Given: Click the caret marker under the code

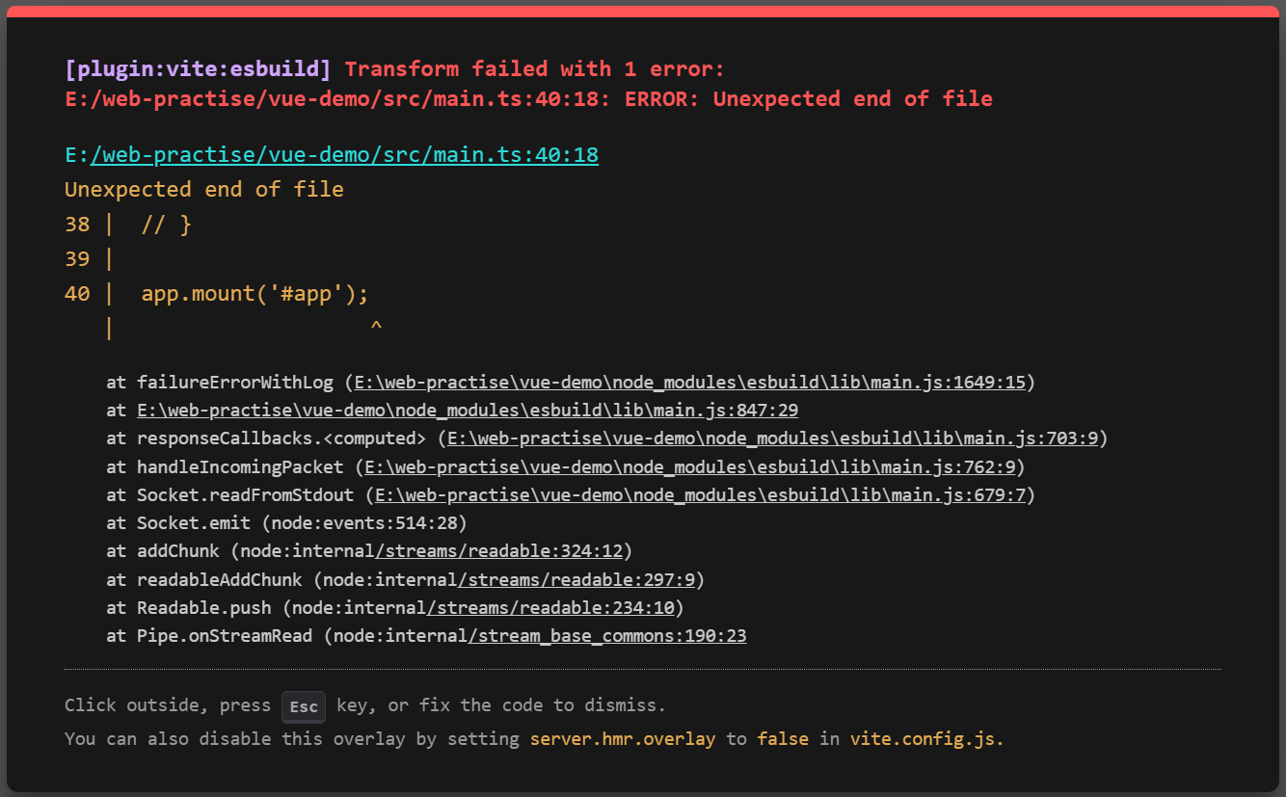Looking at the screenshot, I should (376, 329).
